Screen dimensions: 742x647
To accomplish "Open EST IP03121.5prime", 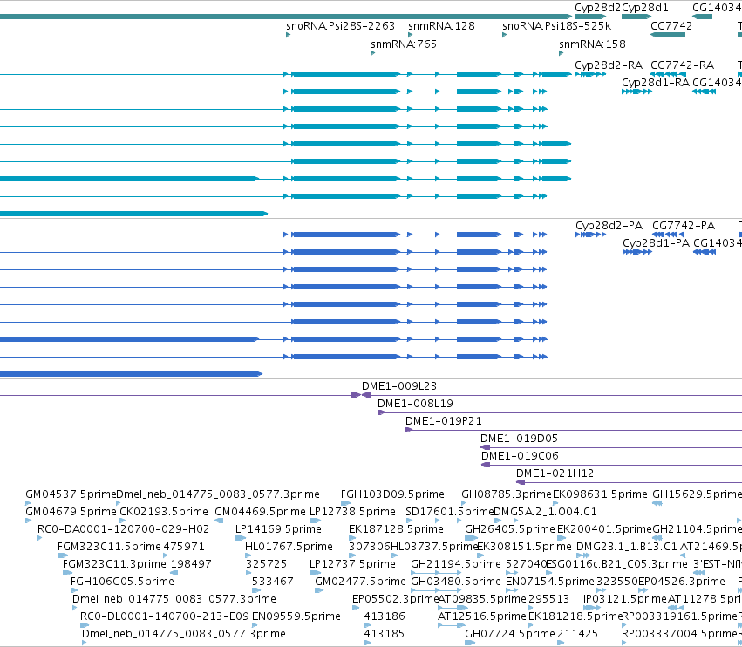I will 624,599.
